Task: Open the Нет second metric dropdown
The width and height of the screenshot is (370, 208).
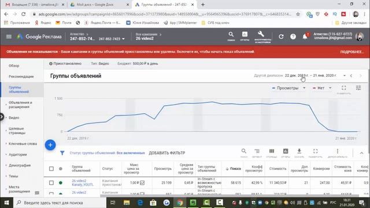Action: pyautogui.click(x=322, y=88)
